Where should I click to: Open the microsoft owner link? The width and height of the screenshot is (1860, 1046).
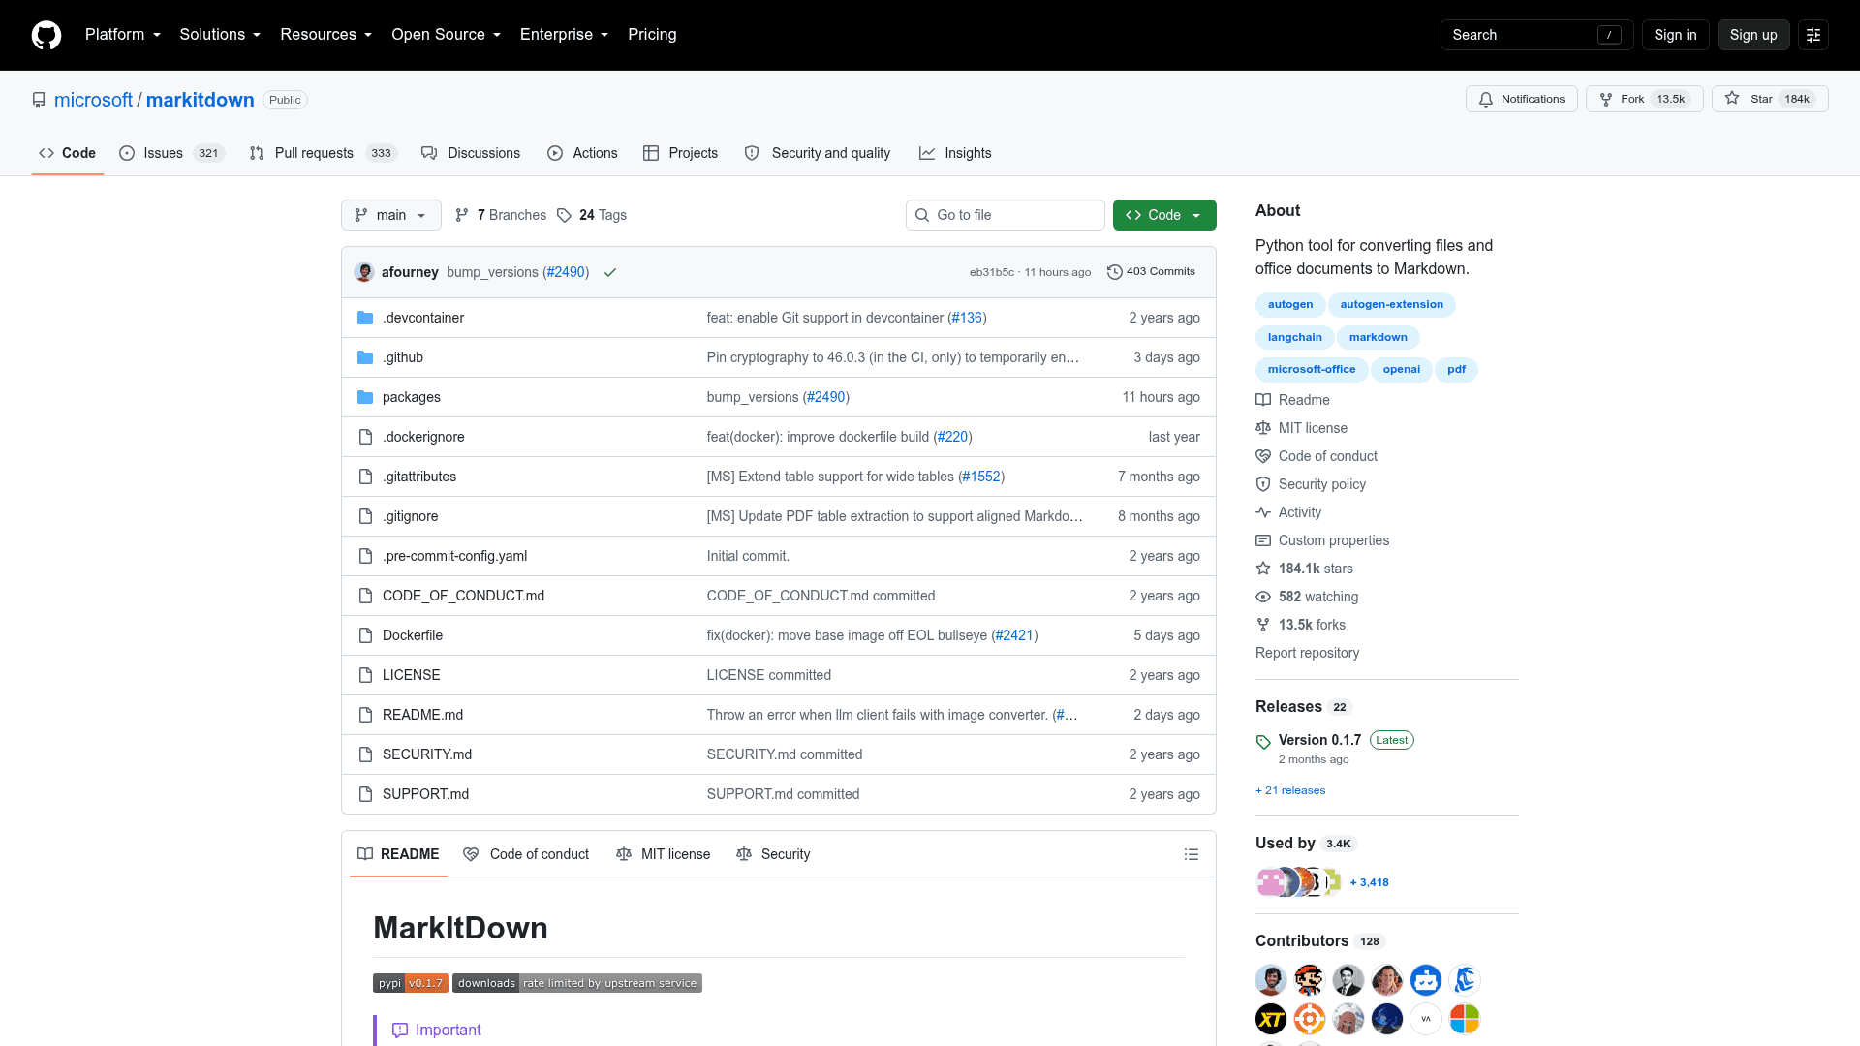click(93, 100)
